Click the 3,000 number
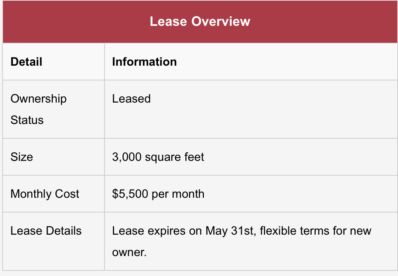 tap(127, 157)
